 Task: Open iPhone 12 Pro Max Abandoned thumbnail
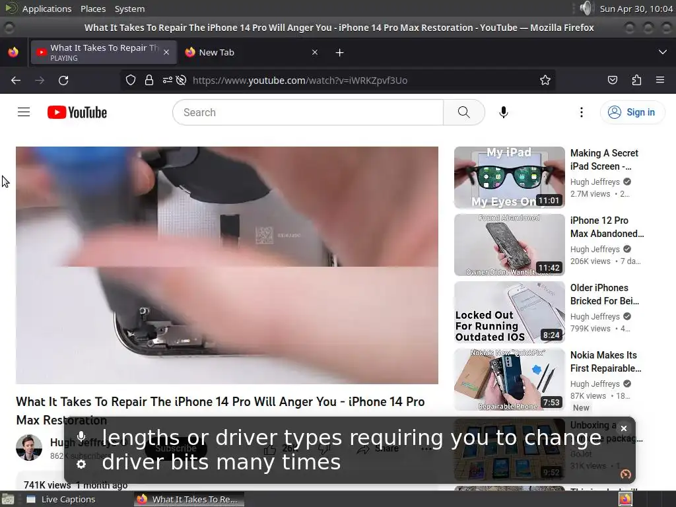(x=509, y=245)
